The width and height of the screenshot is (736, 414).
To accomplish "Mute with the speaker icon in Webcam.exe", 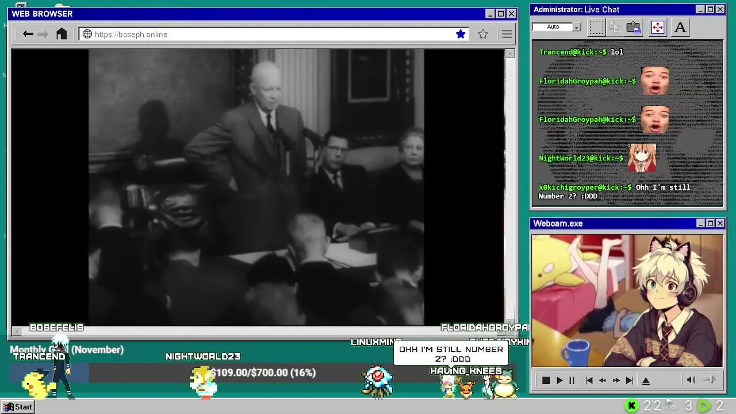I will click(691, 380).
